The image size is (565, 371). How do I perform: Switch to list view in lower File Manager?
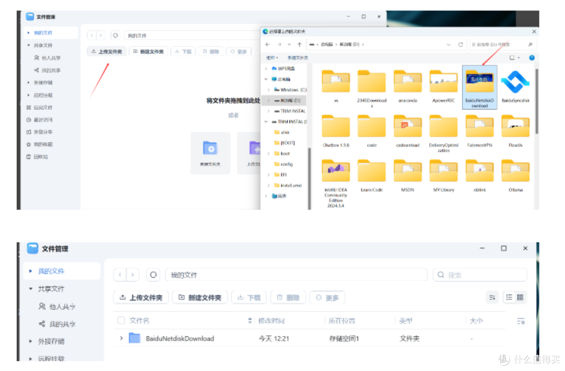click(x=509, y=297)
